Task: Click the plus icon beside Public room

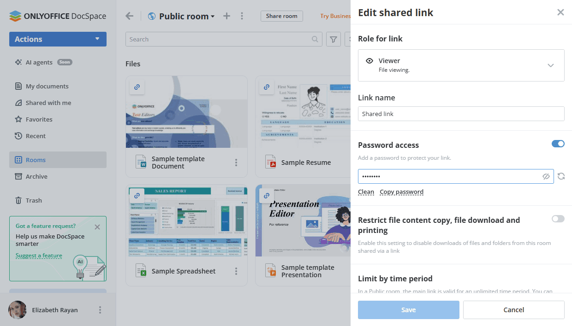Action: 226,16
